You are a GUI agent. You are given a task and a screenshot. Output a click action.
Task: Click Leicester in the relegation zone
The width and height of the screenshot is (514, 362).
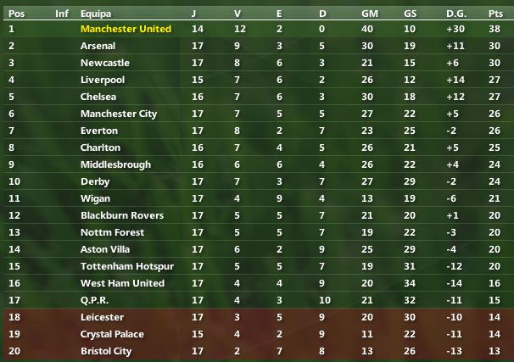(102, 317)
